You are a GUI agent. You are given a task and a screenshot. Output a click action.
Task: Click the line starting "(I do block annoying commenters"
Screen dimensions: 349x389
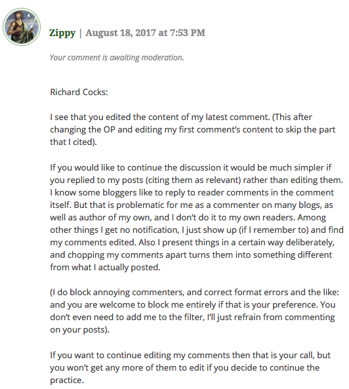tap(194, 293)
